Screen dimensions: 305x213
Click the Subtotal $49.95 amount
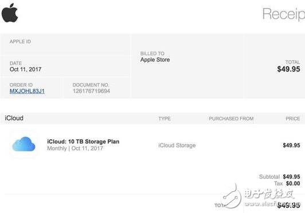coord(291,177)
